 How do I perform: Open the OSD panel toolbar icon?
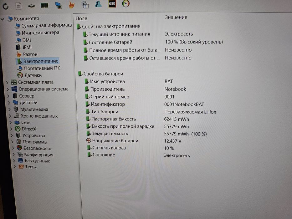112,4
